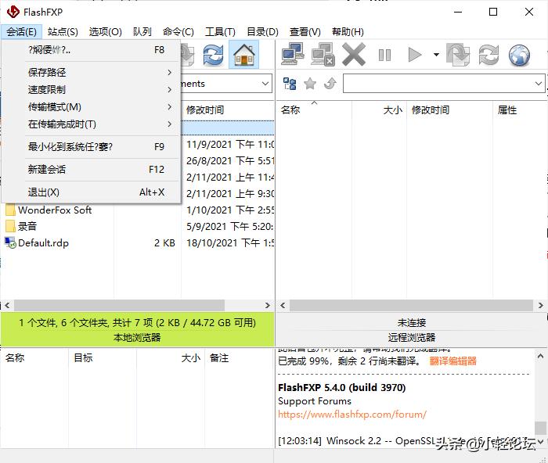Open the remote path combo box
The image size is (548, 463).
pyautogui.click(x=444, y=84)
